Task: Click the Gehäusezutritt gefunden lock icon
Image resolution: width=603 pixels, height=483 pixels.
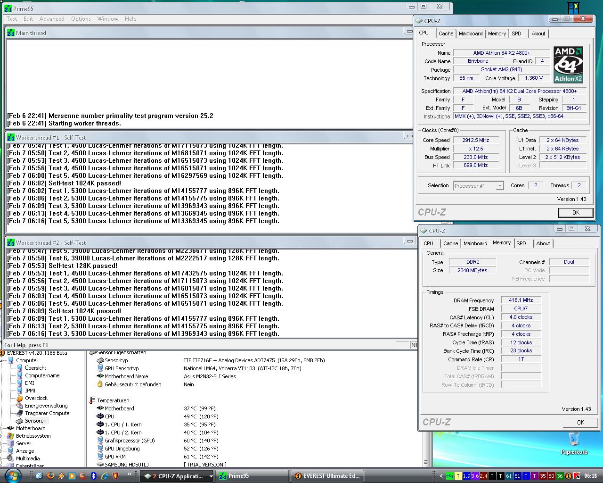Action: click(100, 384)
